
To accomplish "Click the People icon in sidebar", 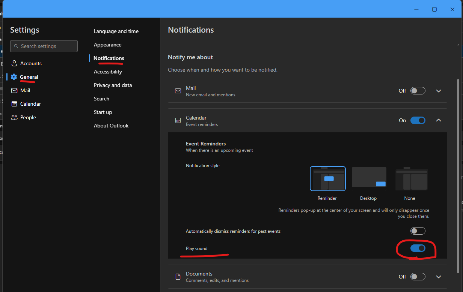I will tap(14, 117).
